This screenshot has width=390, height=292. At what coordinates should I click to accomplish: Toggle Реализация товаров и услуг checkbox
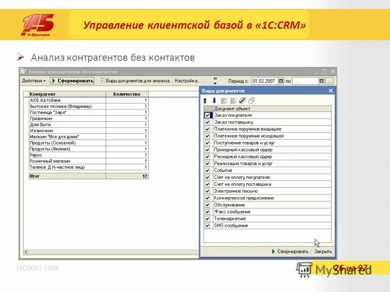207,164
